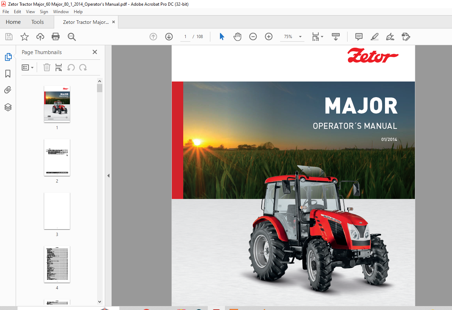Open the Edit menu

17,12
